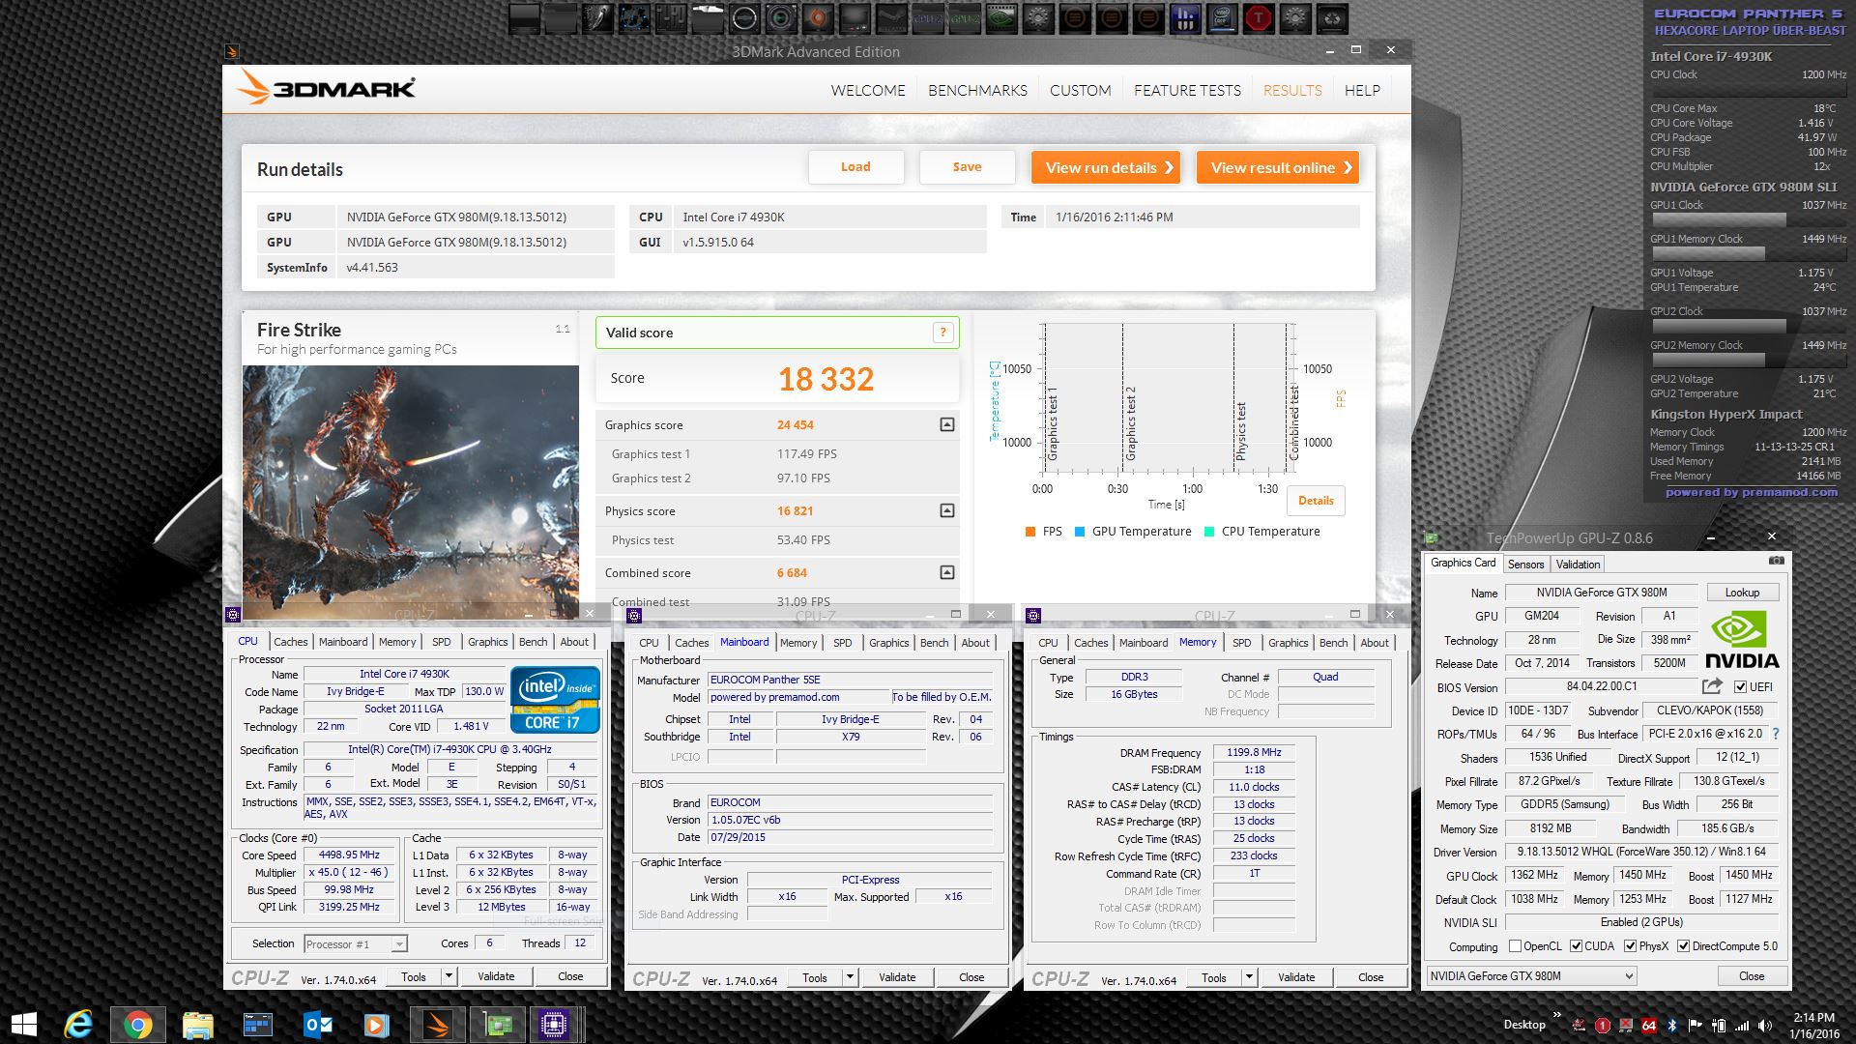Collapse the Physics score section
Viewport: 1856px width, 1044px height.
(947, 510)
